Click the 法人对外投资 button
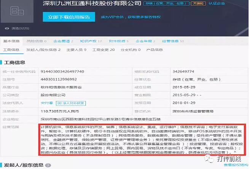The height and width of the screenshot is (169, 252). 71,103
